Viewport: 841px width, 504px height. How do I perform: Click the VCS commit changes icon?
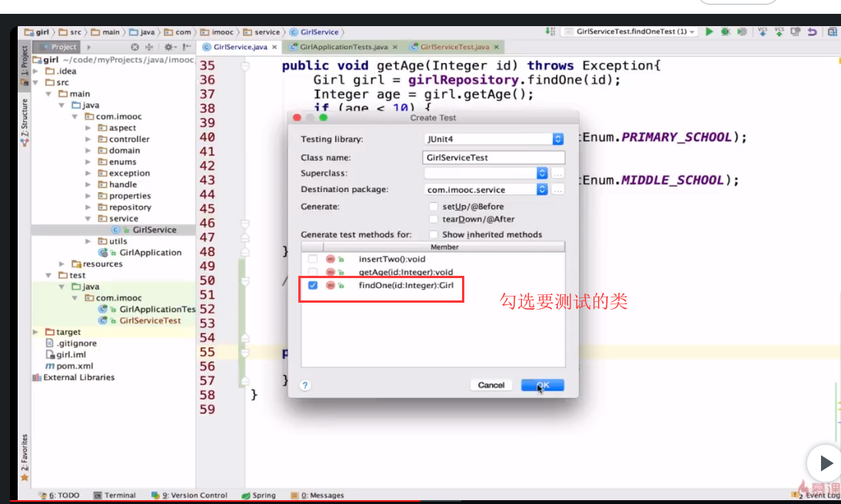click(779, 31)
